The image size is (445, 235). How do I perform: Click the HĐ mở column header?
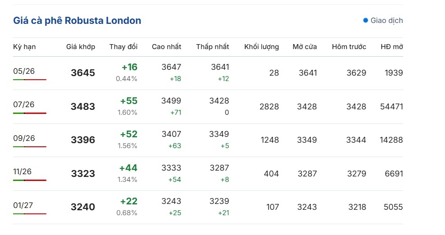[391, 47]
